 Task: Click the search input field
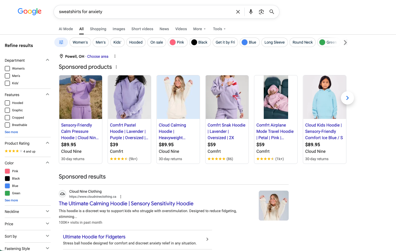point(146,12)
